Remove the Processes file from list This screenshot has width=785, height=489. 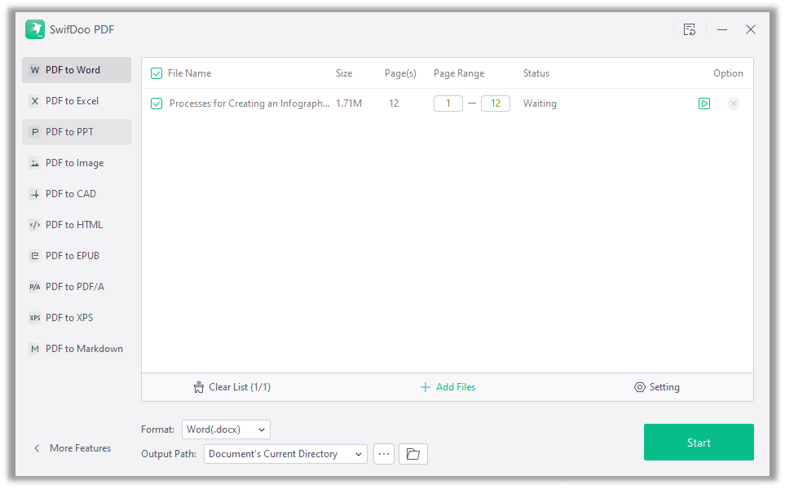coord(734,104)
